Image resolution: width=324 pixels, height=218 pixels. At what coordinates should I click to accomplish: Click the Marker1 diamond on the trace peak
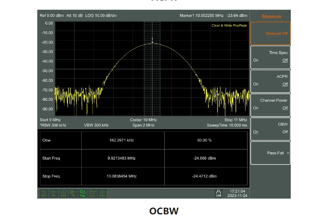(152, 42)
